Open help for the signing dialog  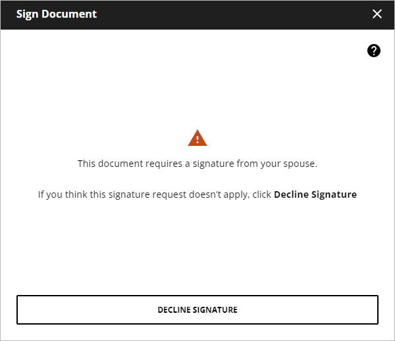pos(374,51)
